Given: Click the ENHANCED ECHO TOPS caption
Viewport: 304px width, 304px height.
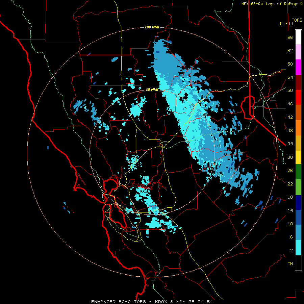Looking at the screenshot, I should click(119, 302).
